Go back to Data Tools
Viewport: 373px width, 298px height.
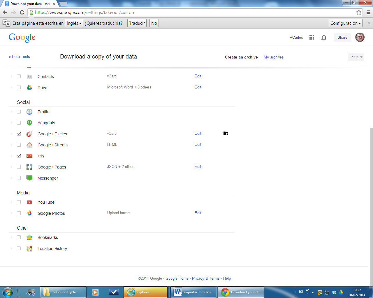[x=19, y=57]
